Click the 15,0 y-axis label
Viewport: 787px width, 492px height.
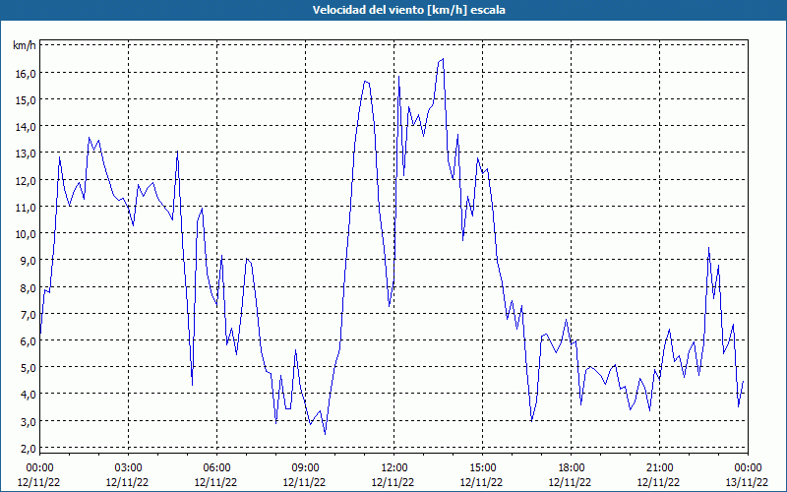tap(27, 100)
